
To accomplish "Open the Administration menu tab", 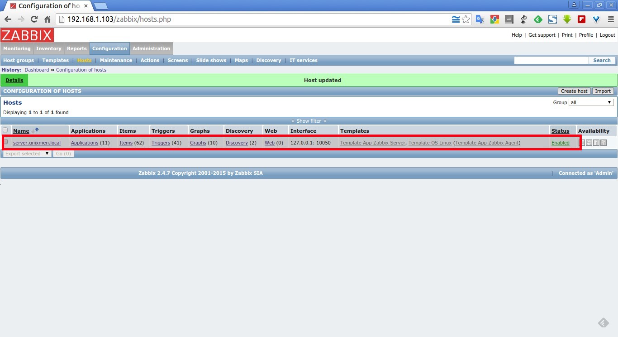I will pyautogui.click(x=152, y=48).
